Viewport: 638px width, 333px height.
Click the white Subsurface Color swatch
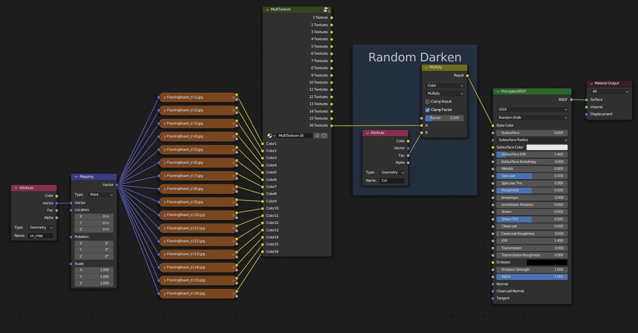pos(547,147)
